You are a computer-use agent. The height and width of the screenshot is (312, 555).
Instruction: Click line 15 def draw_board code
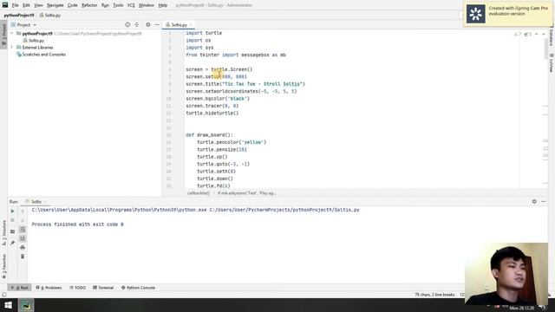(x=209, y=135)
